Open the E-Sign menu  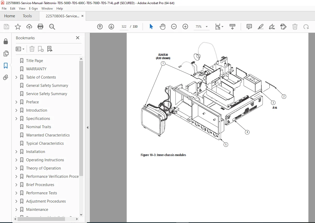point(33,9)
